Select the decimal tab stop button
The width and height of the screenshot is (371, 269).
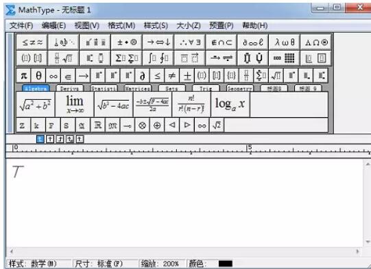point(80,139)
